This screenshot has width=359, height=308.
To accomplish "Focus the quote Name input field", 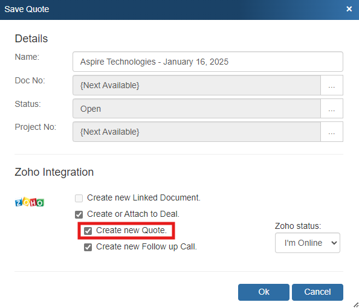I will coord(208,62).
